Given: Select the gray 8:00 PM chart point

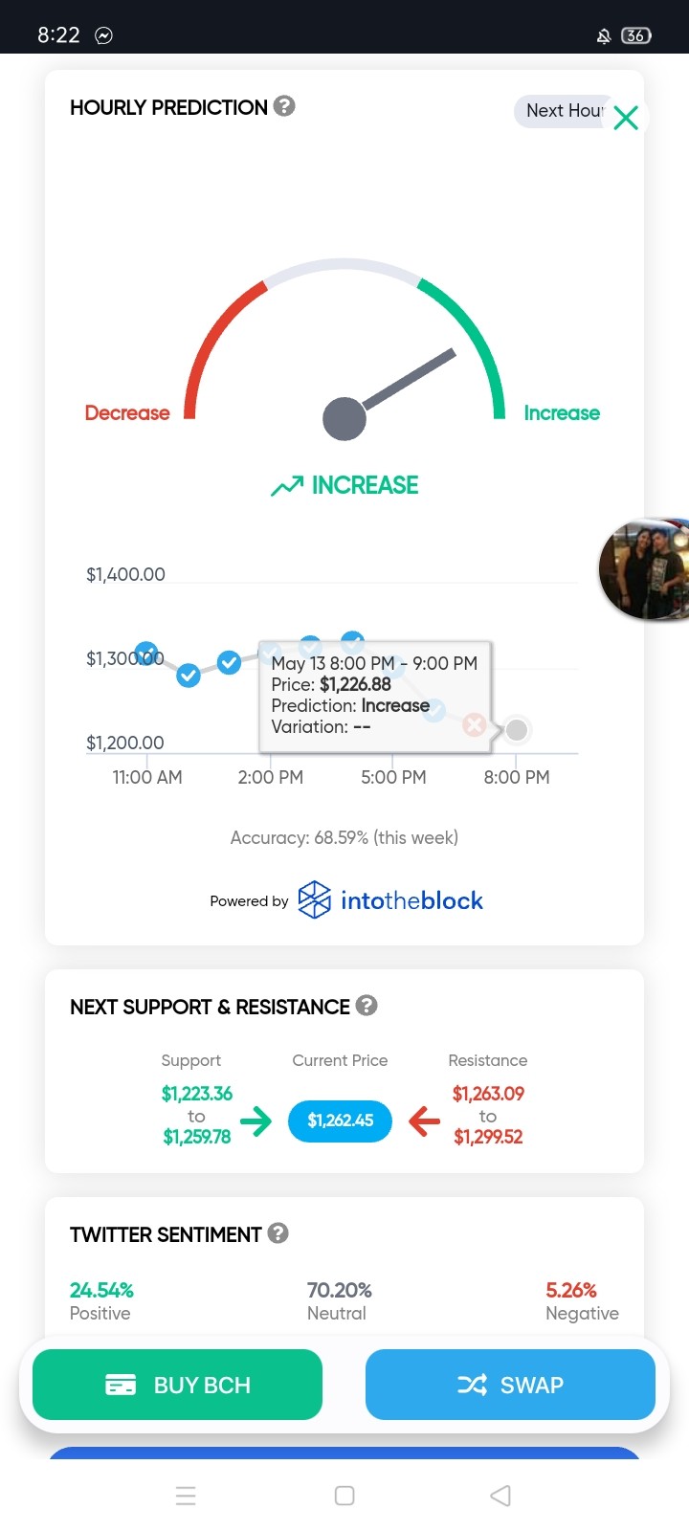Looking at the screenshot, I should click(517, 730).
